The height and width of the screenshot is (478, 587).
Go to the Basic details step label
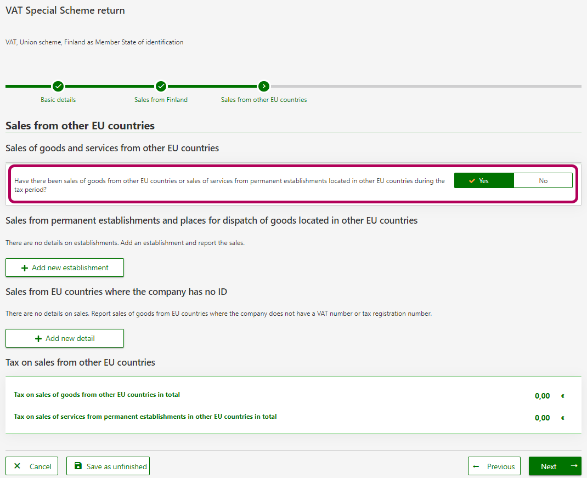coord(58,100)
